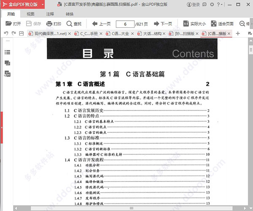253x211 pixels.
Task: Open the 金山PDF独立版 app menu dropdown
Action: click(43, 4)
